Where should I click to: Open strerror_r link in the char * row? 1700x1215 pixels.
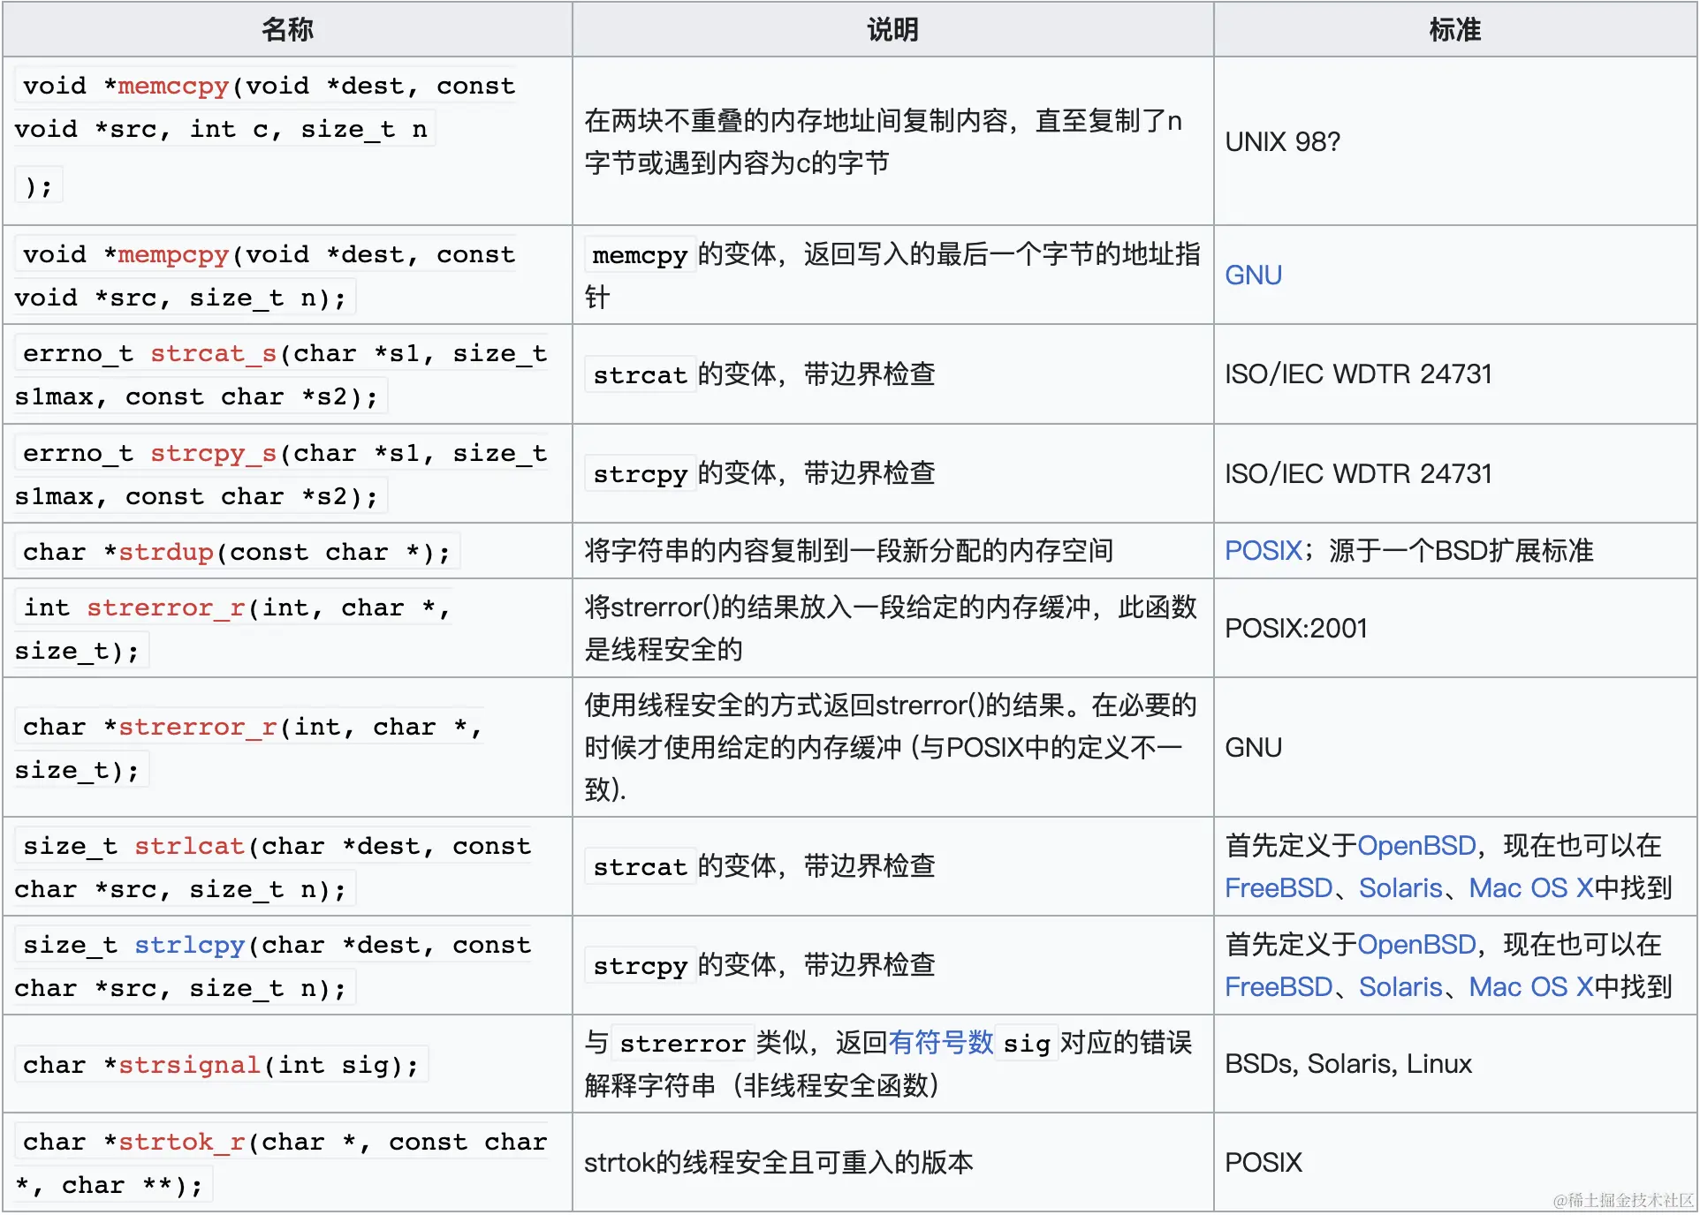click(198, 728)
